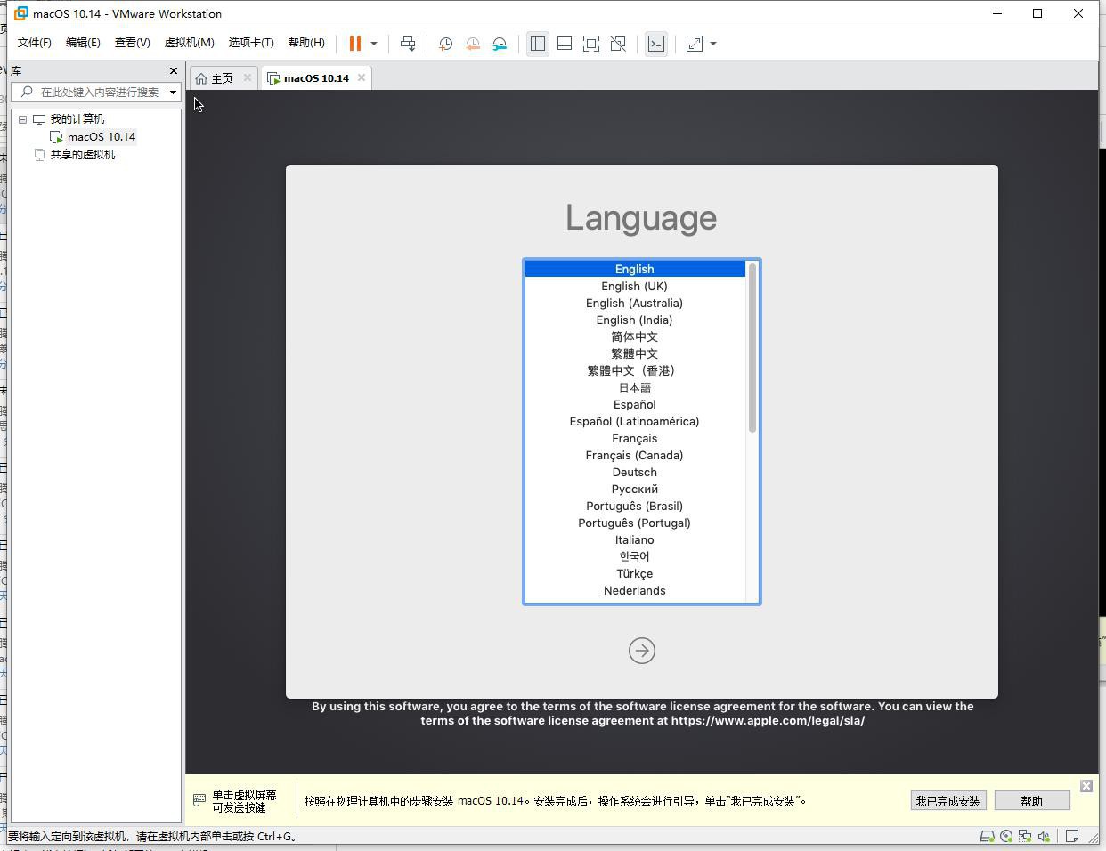Click the continue arrow button

click(x=642, y=651)
